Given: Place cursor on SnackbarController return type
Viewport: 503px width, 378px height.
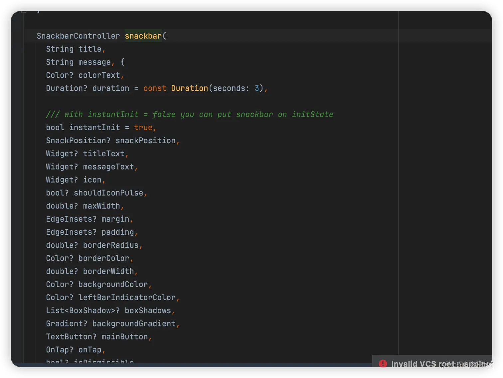Looking at the screenshot, I should coord(78,36).
